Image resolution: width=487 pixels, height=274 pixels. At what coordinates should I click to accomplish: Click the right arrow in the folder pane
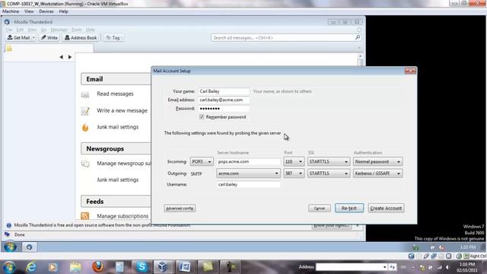click(x=70, y=57)
